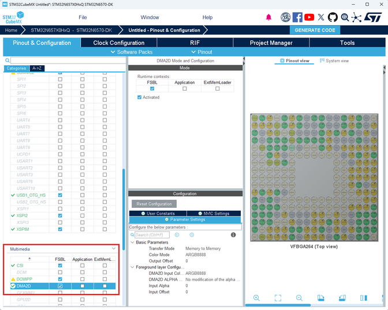Uncheck the Activated checkbox

[139, 97]
